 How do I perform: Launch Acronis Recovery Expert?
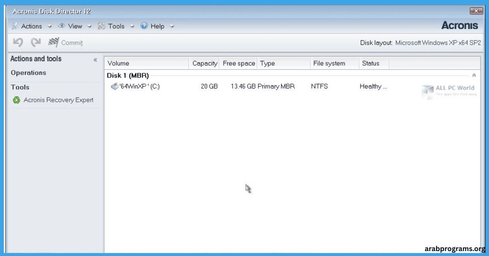pos(58,100)
